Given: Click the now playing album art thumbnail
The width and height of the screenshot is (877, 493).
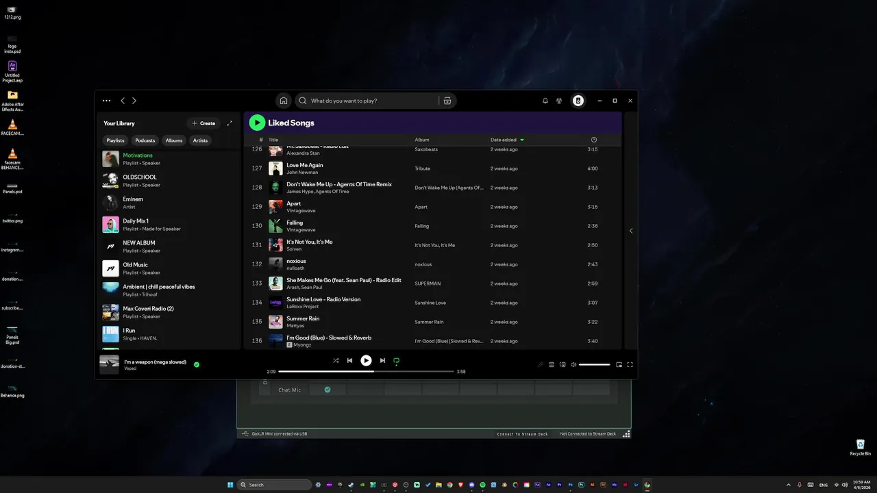Looking at the screenshot, I should pyautogui.click(x=109, y=365).
